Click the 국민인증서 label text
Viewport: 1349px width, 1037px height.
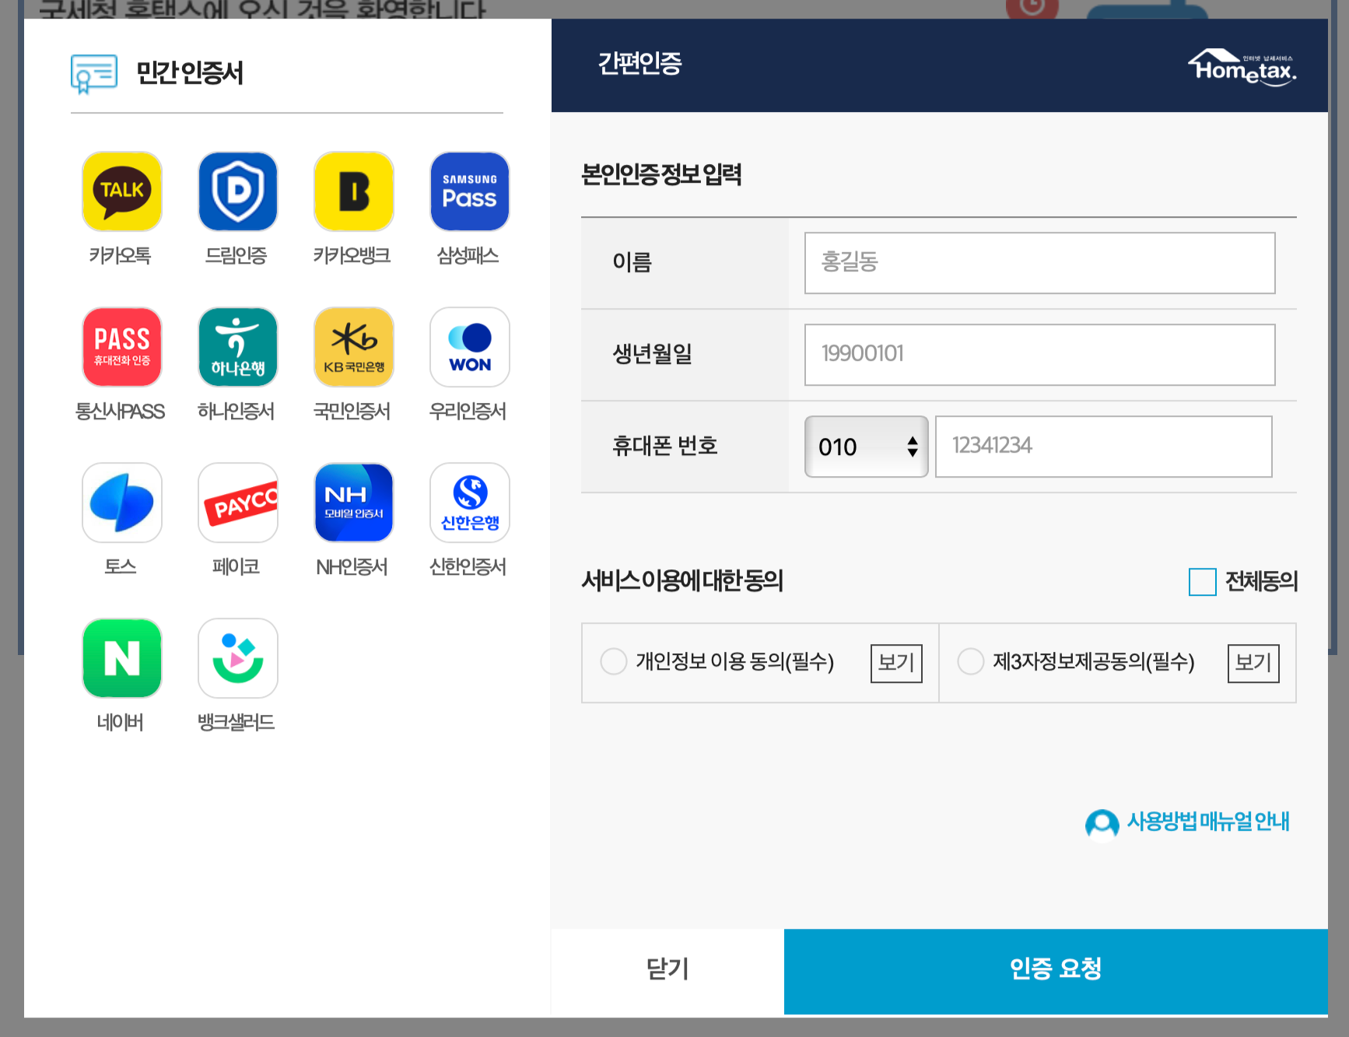(352, 411)
